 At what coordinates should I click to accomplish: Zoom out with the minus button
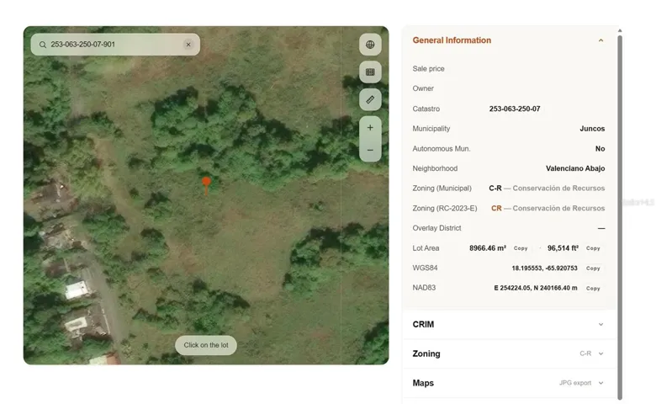click(370, 150)
